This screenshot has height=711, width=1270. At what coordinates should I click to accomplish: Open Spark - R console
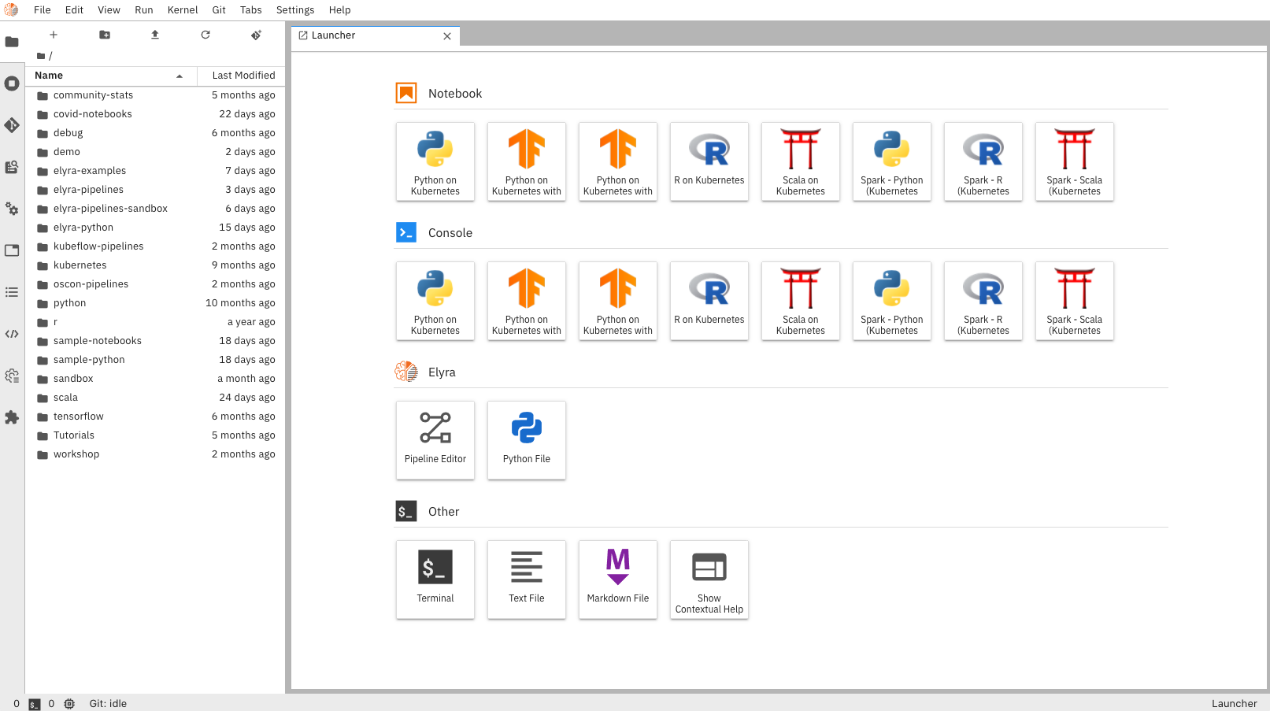tap(983, 301)
